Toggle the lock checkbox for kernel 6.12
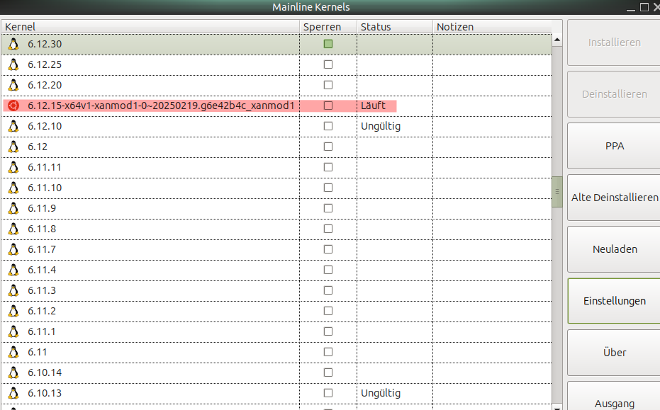Viewport: 660px width, 410px height. tap(328, 147)
